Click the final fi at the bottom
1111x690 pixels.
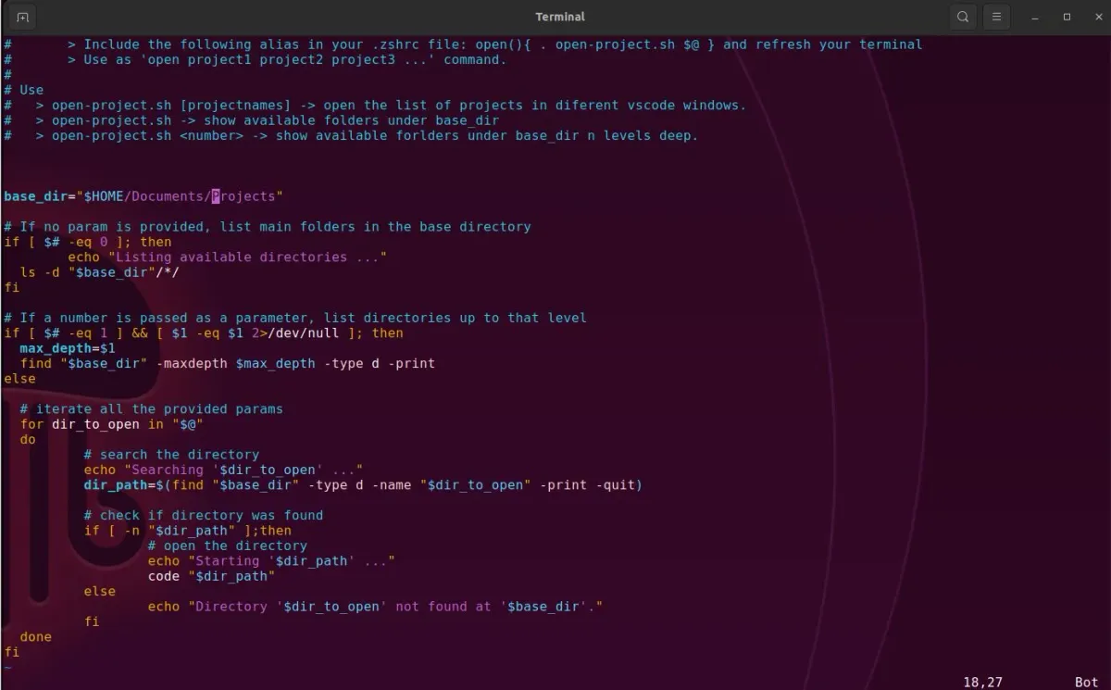(x=11, y=651)
